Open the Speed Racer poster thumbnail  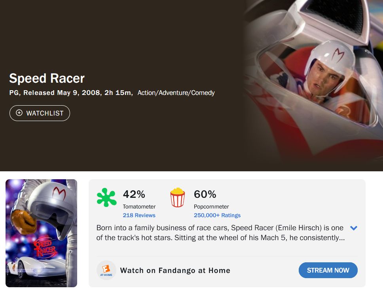point(41,233)
